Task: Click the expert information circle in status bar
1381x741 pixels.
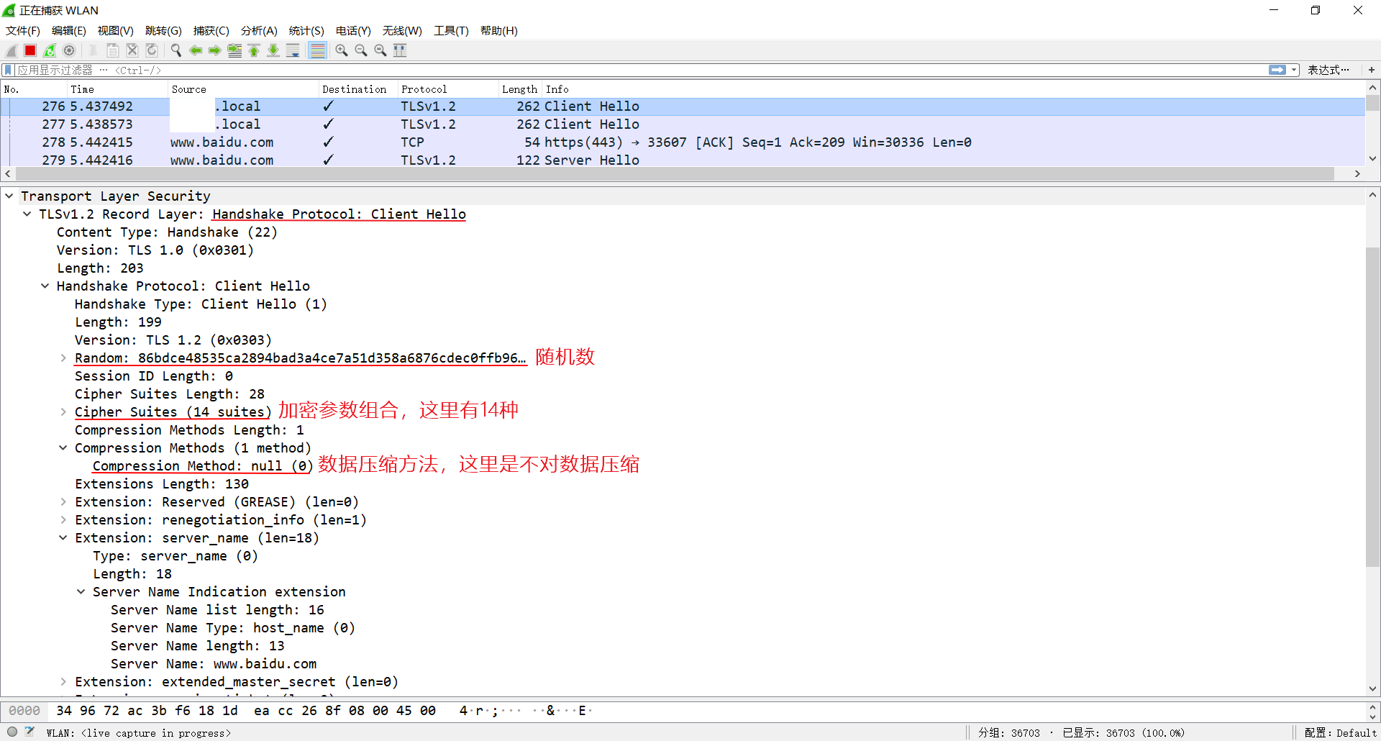Action: (x=12, y=732)
